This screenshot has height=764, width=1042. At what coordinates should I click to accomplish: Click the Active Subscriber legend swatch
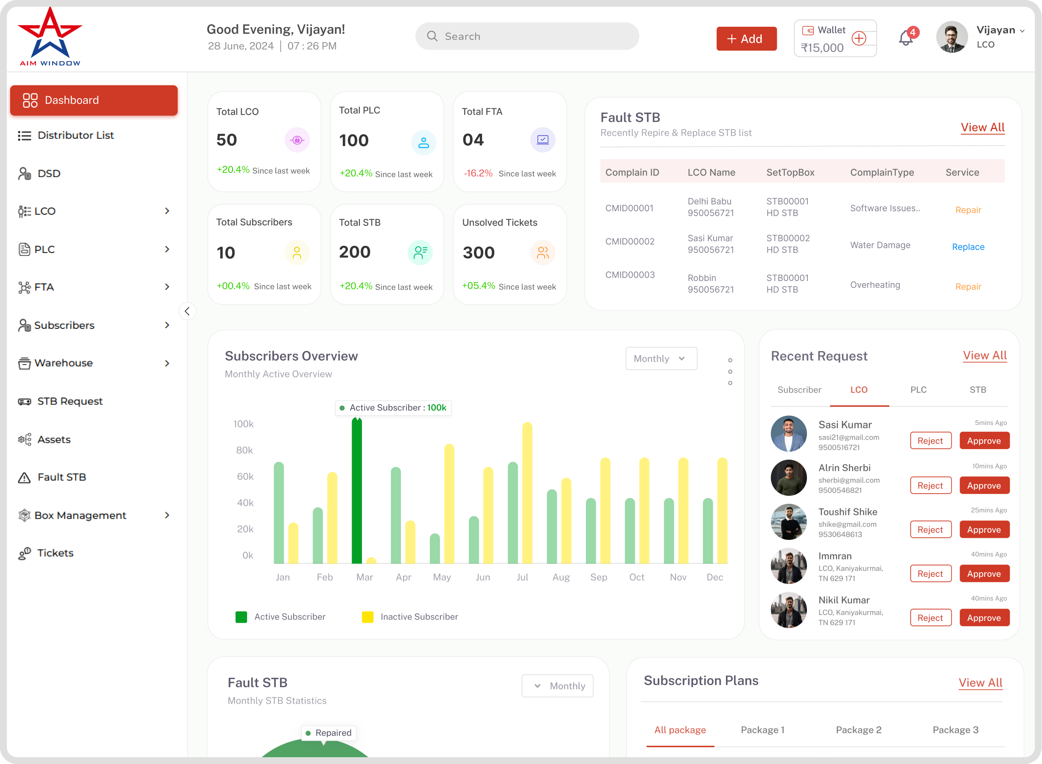pyautogui.click(x=241, y=617)
